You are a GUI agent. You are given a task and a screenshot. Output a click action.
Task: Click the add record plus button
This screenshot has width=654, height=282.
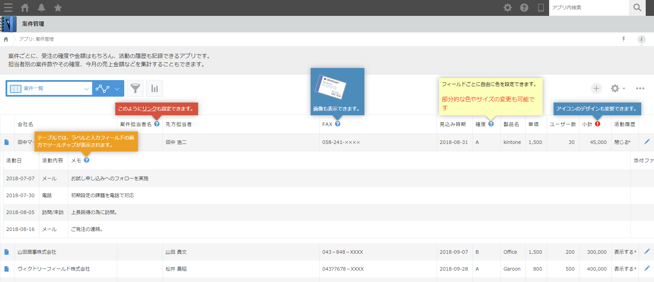point(596,88)
